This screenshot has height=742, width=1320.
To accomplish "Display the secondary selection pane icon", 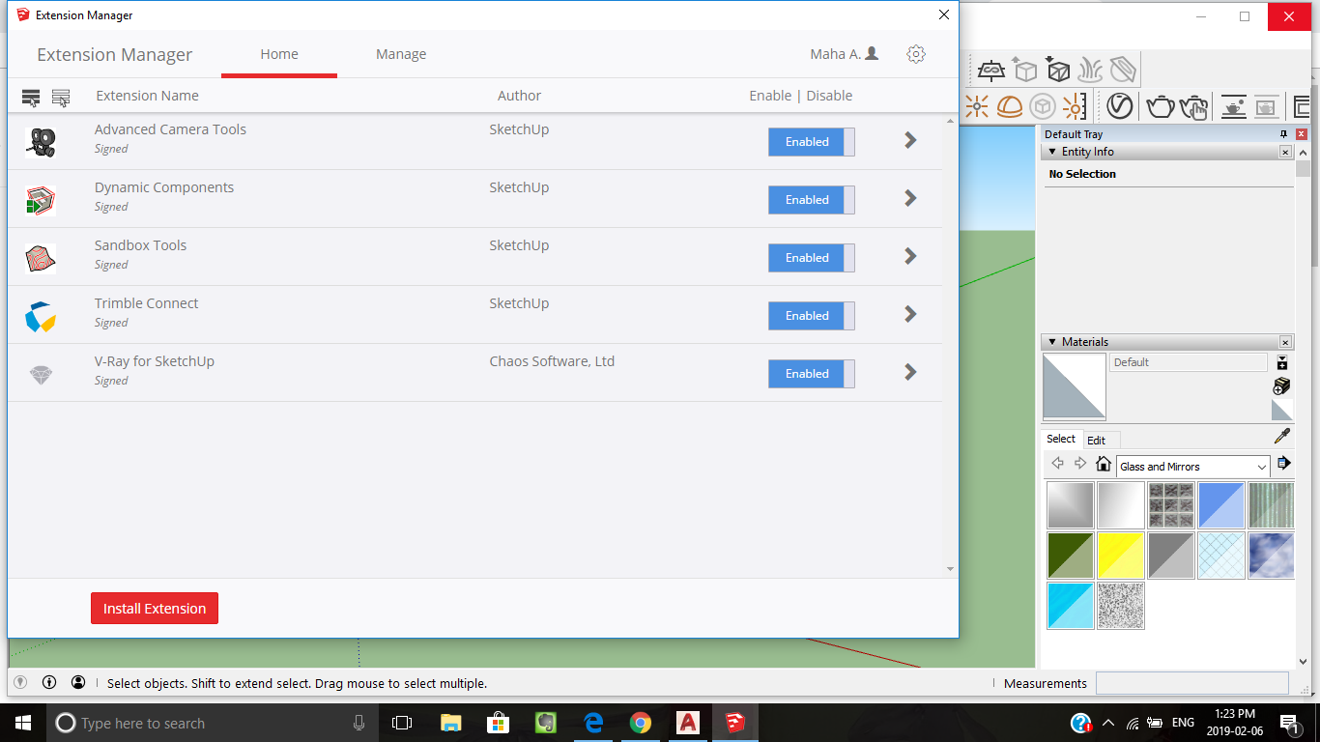I will pyautogui.click(x=1282, y=363).
